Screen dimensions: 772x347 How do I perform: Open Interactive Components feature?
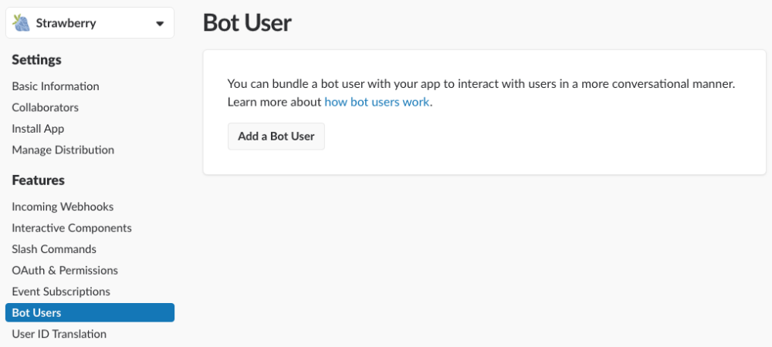tap(72, 228)
